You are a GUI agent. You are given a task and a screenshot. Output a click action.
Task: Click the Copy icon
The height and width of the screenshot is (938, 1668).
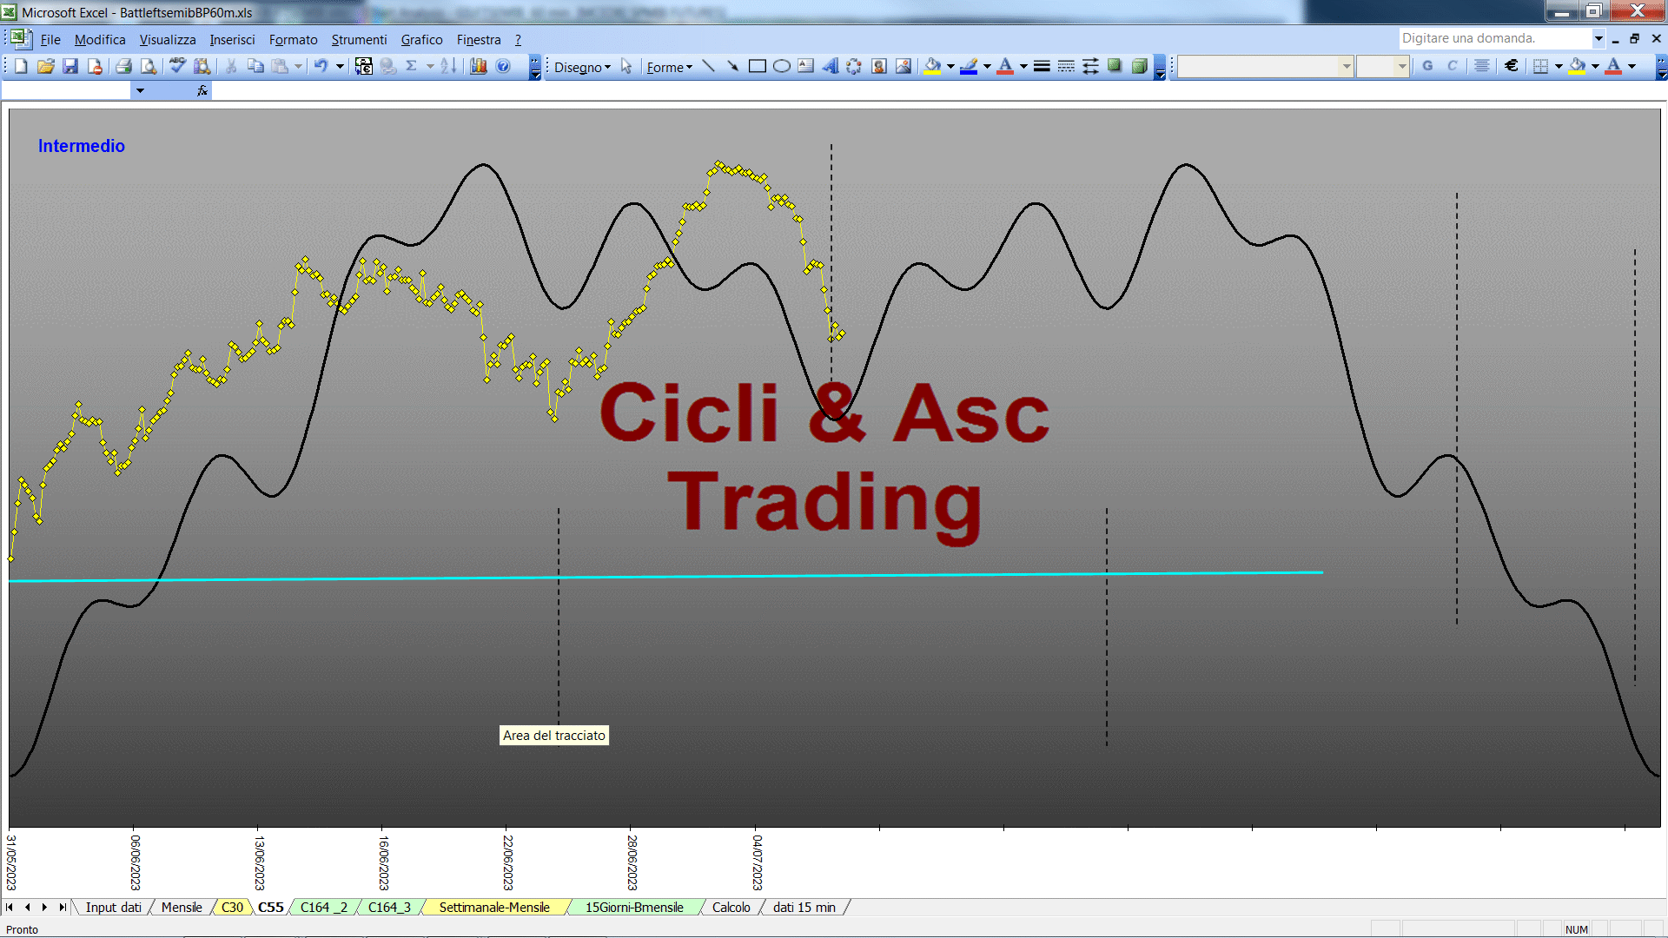[x=255, y=66]
